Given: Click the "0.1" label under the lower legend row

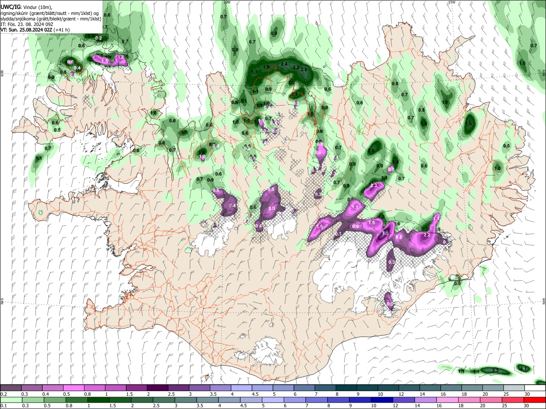Looking at the screenshot, I should click(3, 406).
